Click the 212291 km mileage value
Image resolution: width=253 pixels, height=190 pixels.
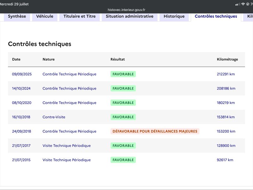226,74
